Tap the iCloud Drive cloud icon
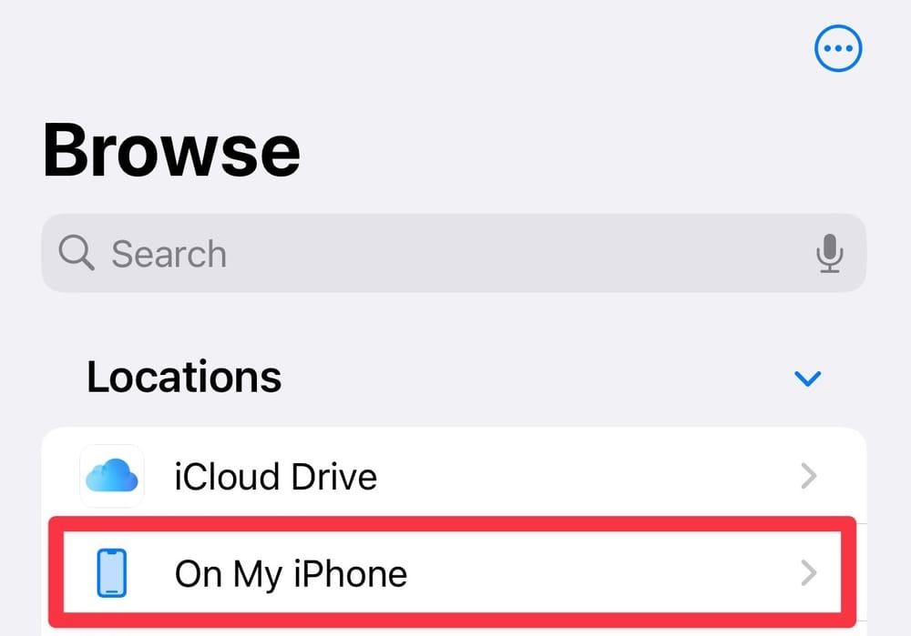 pyautogui.click(x=112, y=476)
